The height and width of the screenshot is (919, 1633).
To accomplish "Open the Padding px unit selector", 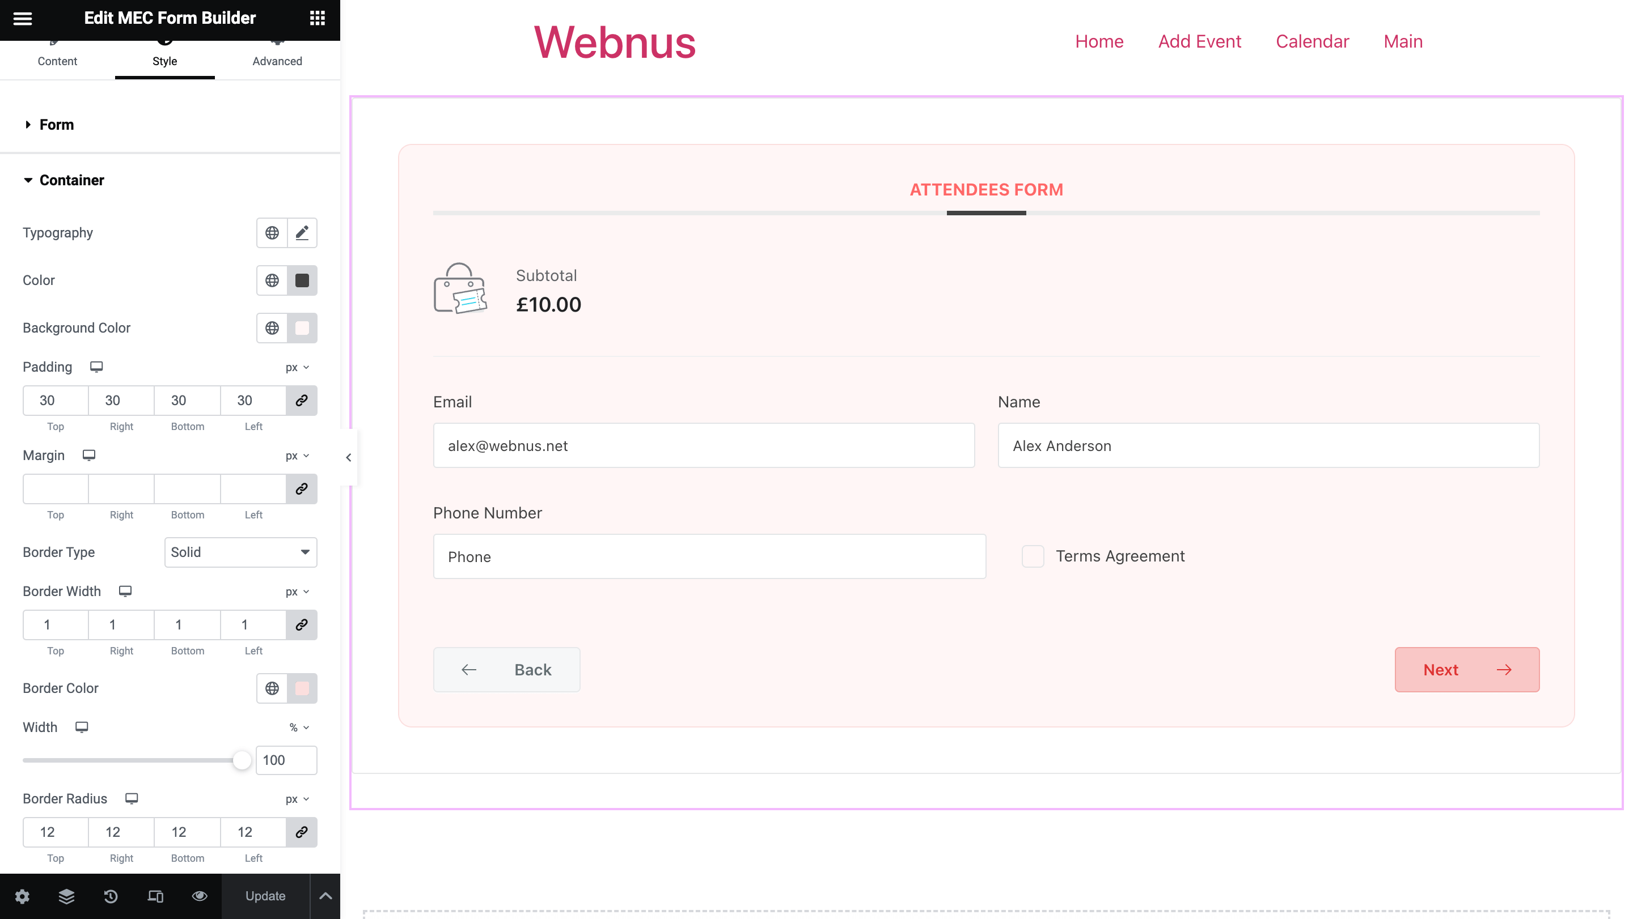I will point(297,367).
